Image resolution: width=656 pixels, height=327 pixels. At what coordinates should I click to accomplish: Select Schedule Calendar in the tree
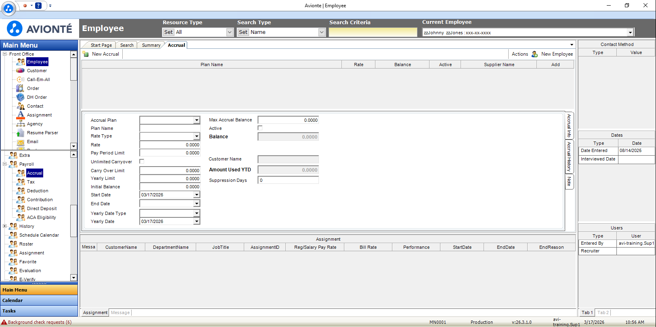point(39,235)
